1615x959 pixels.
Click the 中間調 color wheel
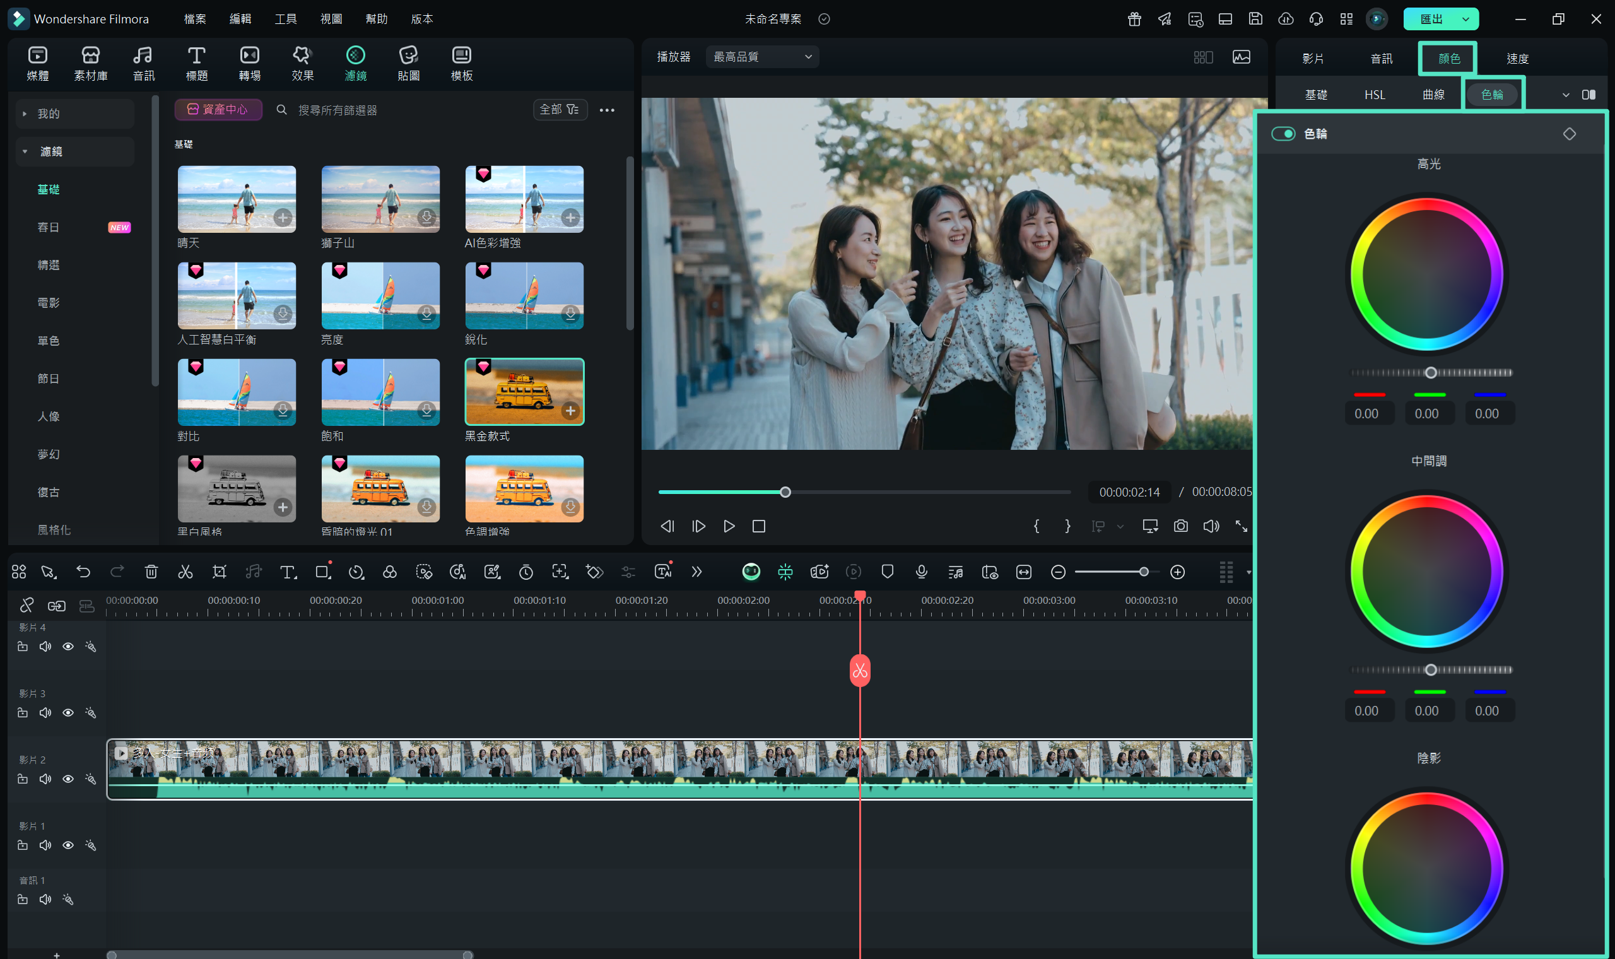(1427, 571)
